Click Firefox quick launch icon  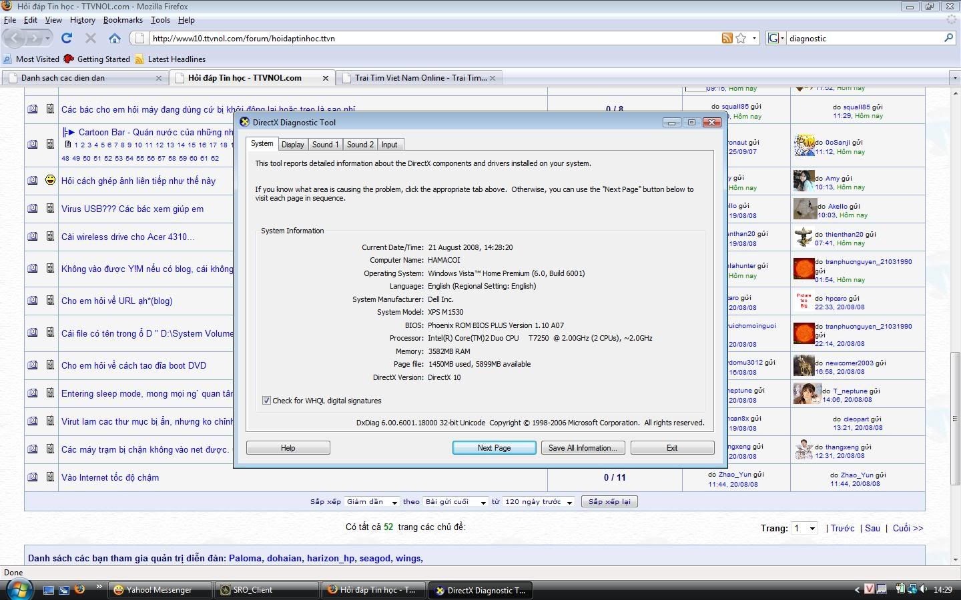[x=79, y=589]
